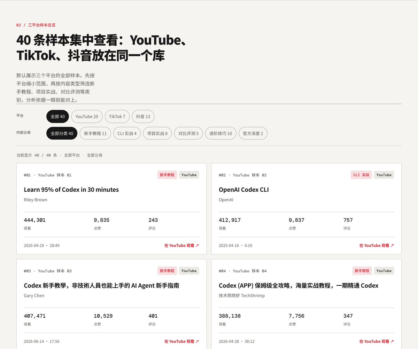This screenshot has width=418, height=349.
Task: Filter by 对比评测 5 category
Action: pos(188,133)
